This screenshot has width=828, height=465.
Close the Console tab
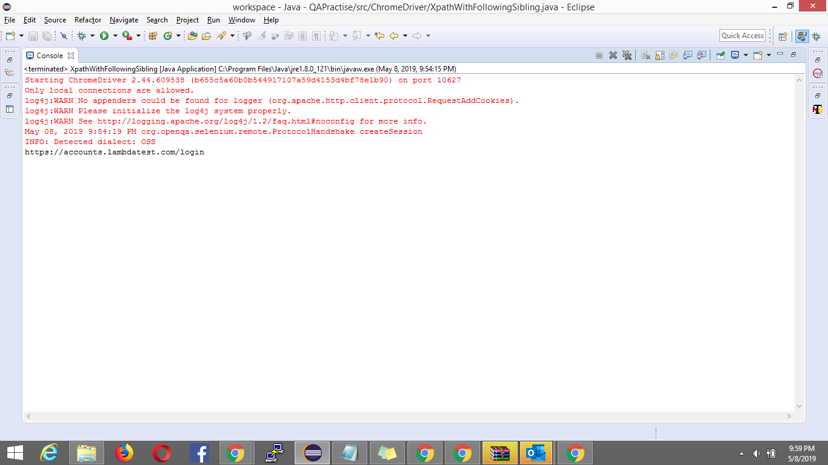(x=71, y=55)
